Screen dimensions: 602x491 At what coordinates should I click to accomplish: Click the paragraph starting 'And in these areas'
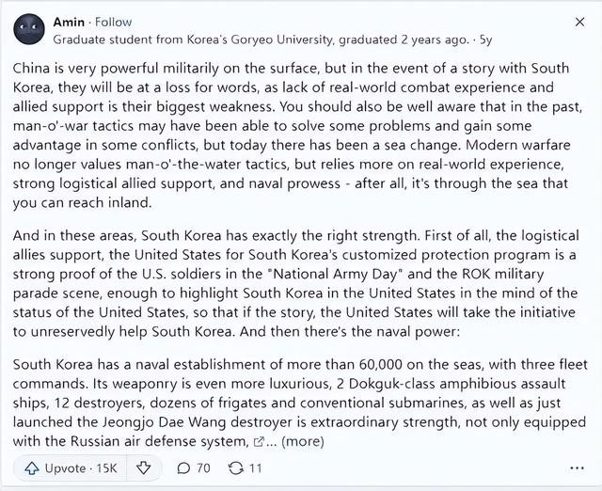tap(295, 284)
